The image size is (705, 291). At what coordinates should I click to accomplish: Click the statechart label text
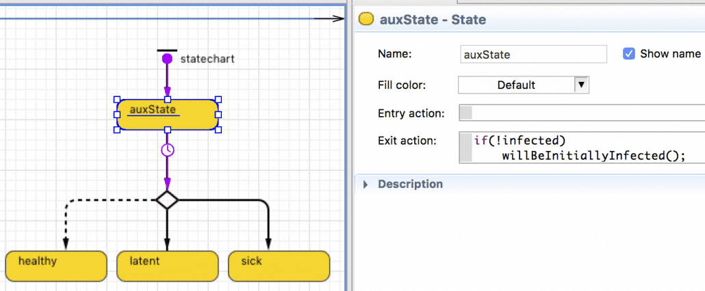point(207,59)
